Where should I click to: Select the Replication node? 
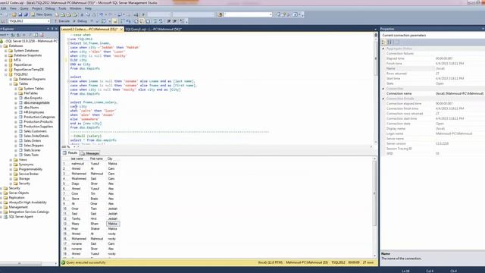[x=17, y=197]
